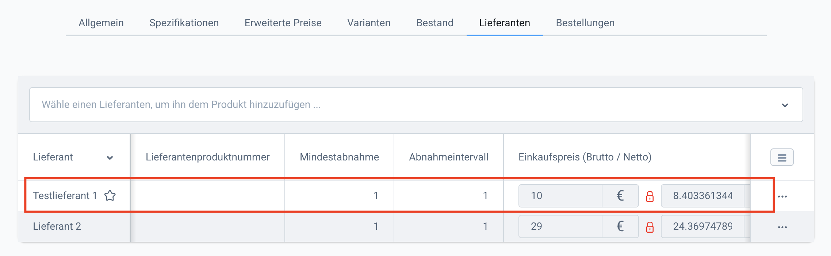Select the Varianten tab
The width and height of the screenshot is (831, 256).
(369, 23)
